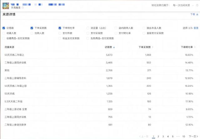Click the pagination ellipsis to skip pages

click(x=178, y=137)
